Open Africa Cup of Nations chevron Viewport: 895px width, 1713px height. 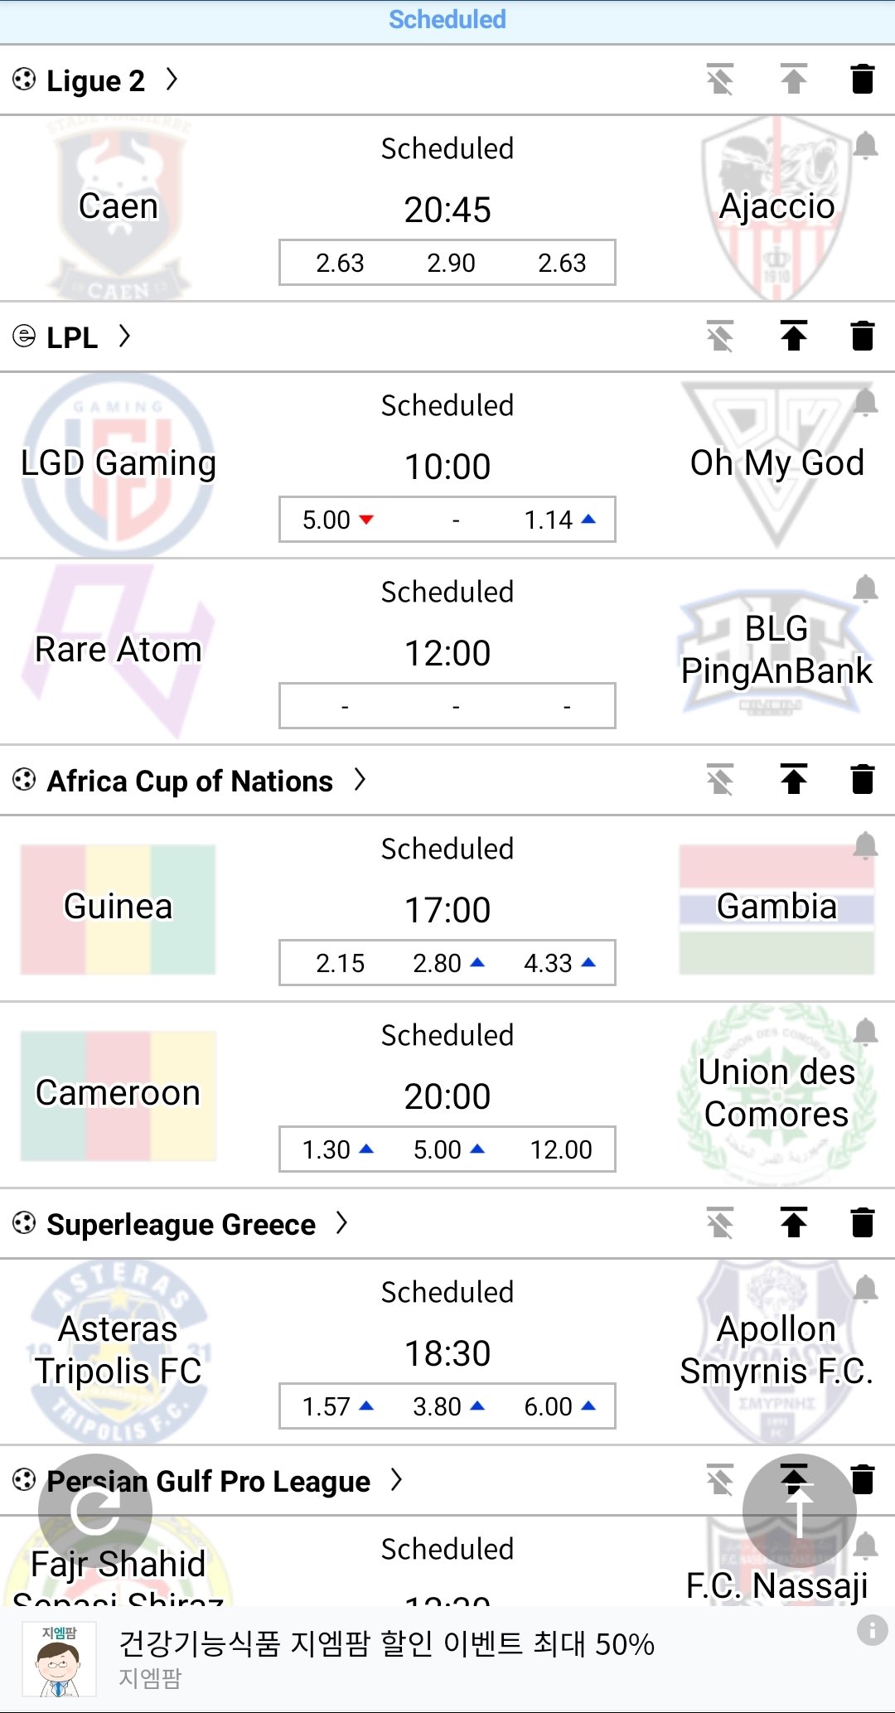360,780
